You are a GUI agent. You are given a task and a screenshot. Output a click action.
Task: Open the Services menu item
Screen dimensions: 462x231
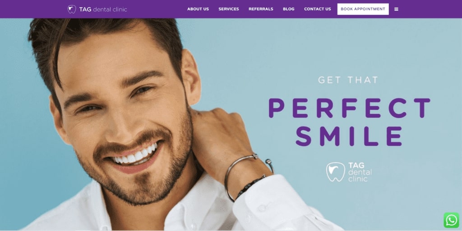point(229,9)
